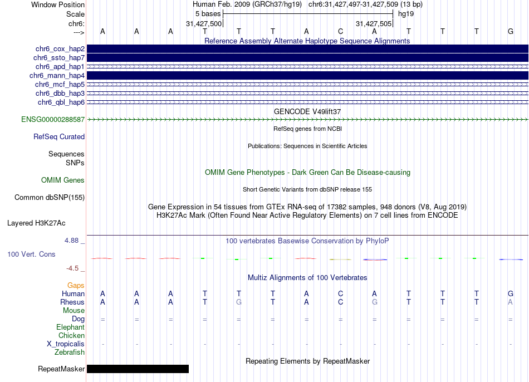The height and width of the screenshot is (382, 529).
Task: Click the GENCODE V49lift37 track title
Action: (x=307, y=111)
